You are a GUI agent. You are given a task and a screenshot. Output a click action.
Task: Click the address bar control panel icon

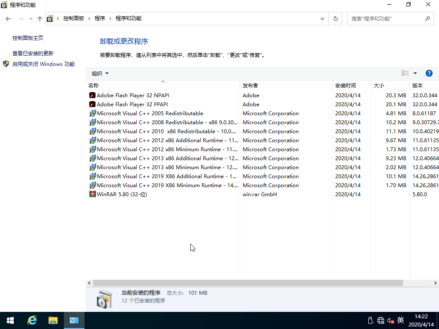[50, 18]
